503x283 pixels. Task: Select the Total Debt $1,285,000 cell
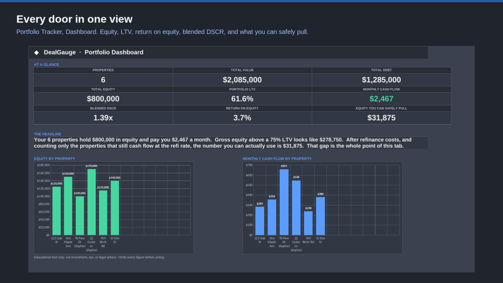(x=381, y=80)
